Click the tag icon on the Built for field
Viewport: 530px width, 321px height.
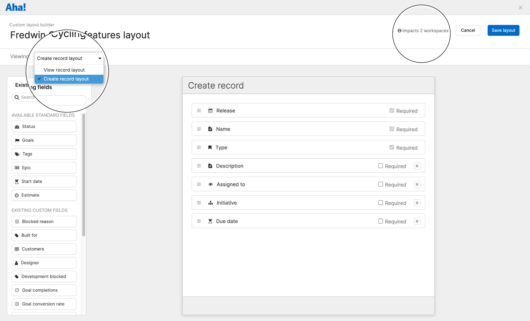coord(17,235)
